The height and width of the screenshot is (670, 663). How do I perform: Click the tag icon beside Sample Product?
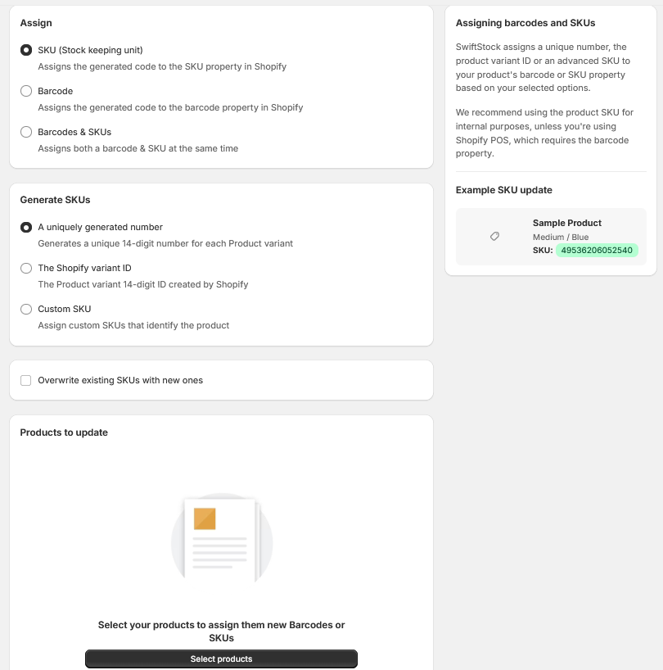tap(495, 236)
